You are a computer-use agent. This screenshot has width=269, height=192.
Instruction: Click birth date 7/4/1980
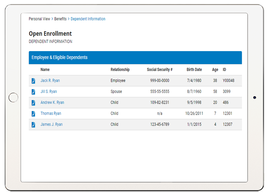pyautogui.click(x=194, y=81)
